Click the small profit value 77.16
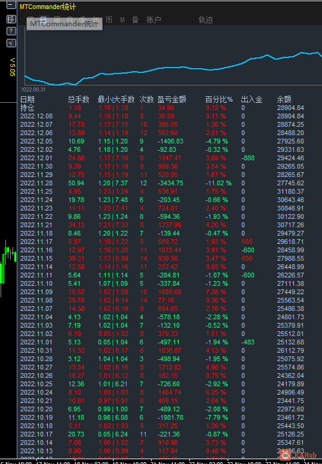This screenshot has width=322, height=464. point(166,300)
